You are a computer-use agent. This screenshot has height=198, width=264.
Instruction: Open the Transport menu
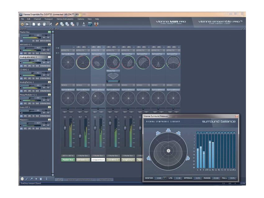48,19
